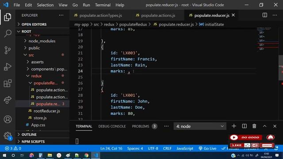Screen dimensions: 283x159
Task: Open Windows Start menu
Action: click(4, 155)
